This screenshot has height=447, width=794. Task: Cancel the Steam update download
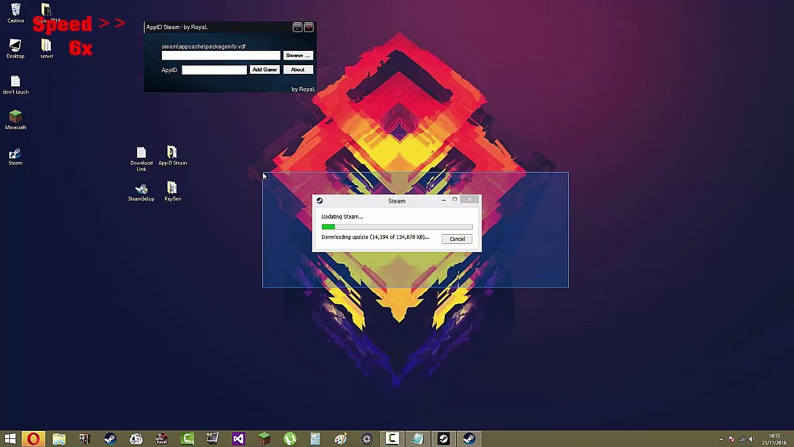pyautogui.click(x=457, y=239)
